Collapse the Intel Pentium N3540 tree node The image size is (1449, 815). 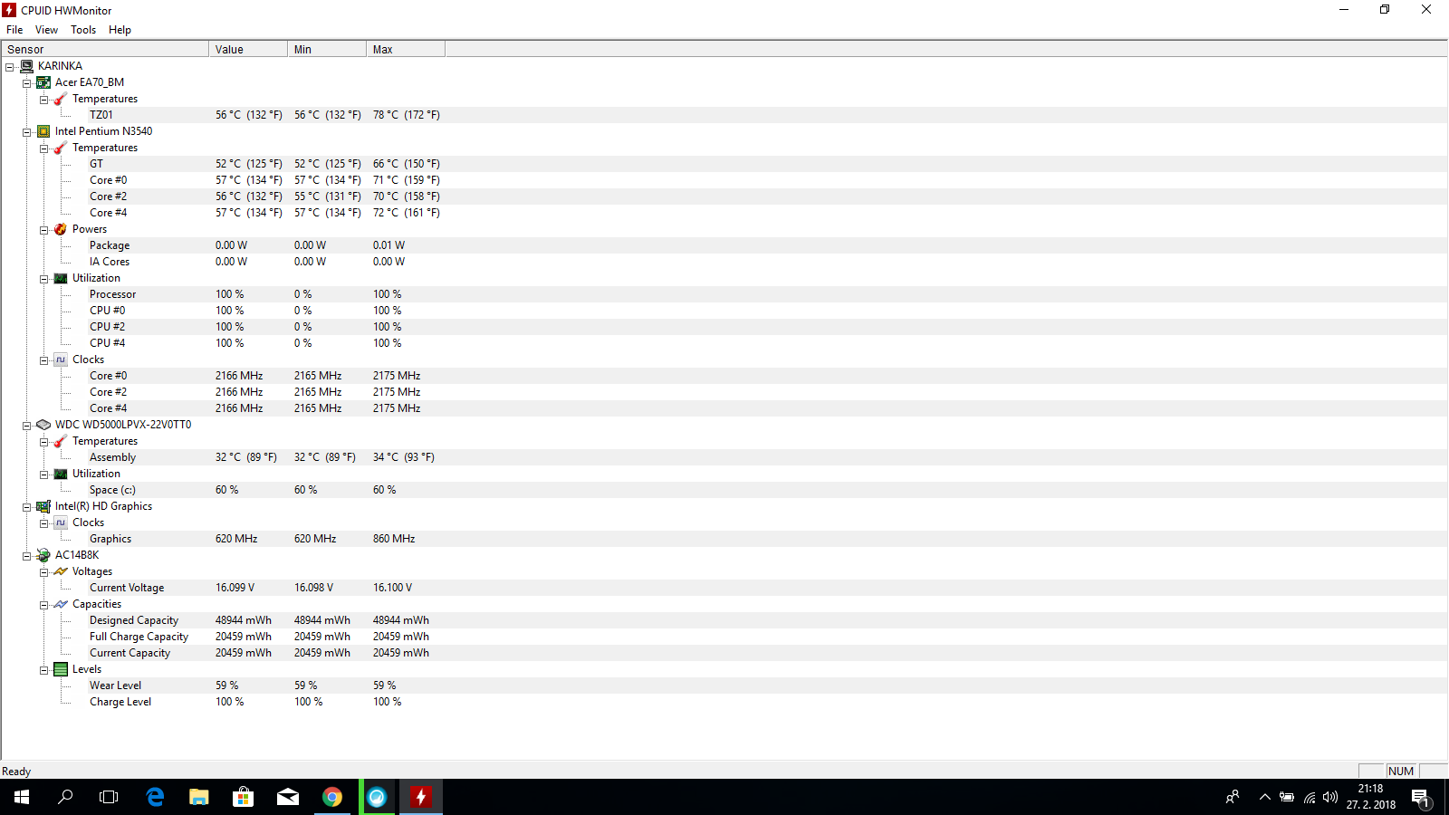tap(27, 132)
